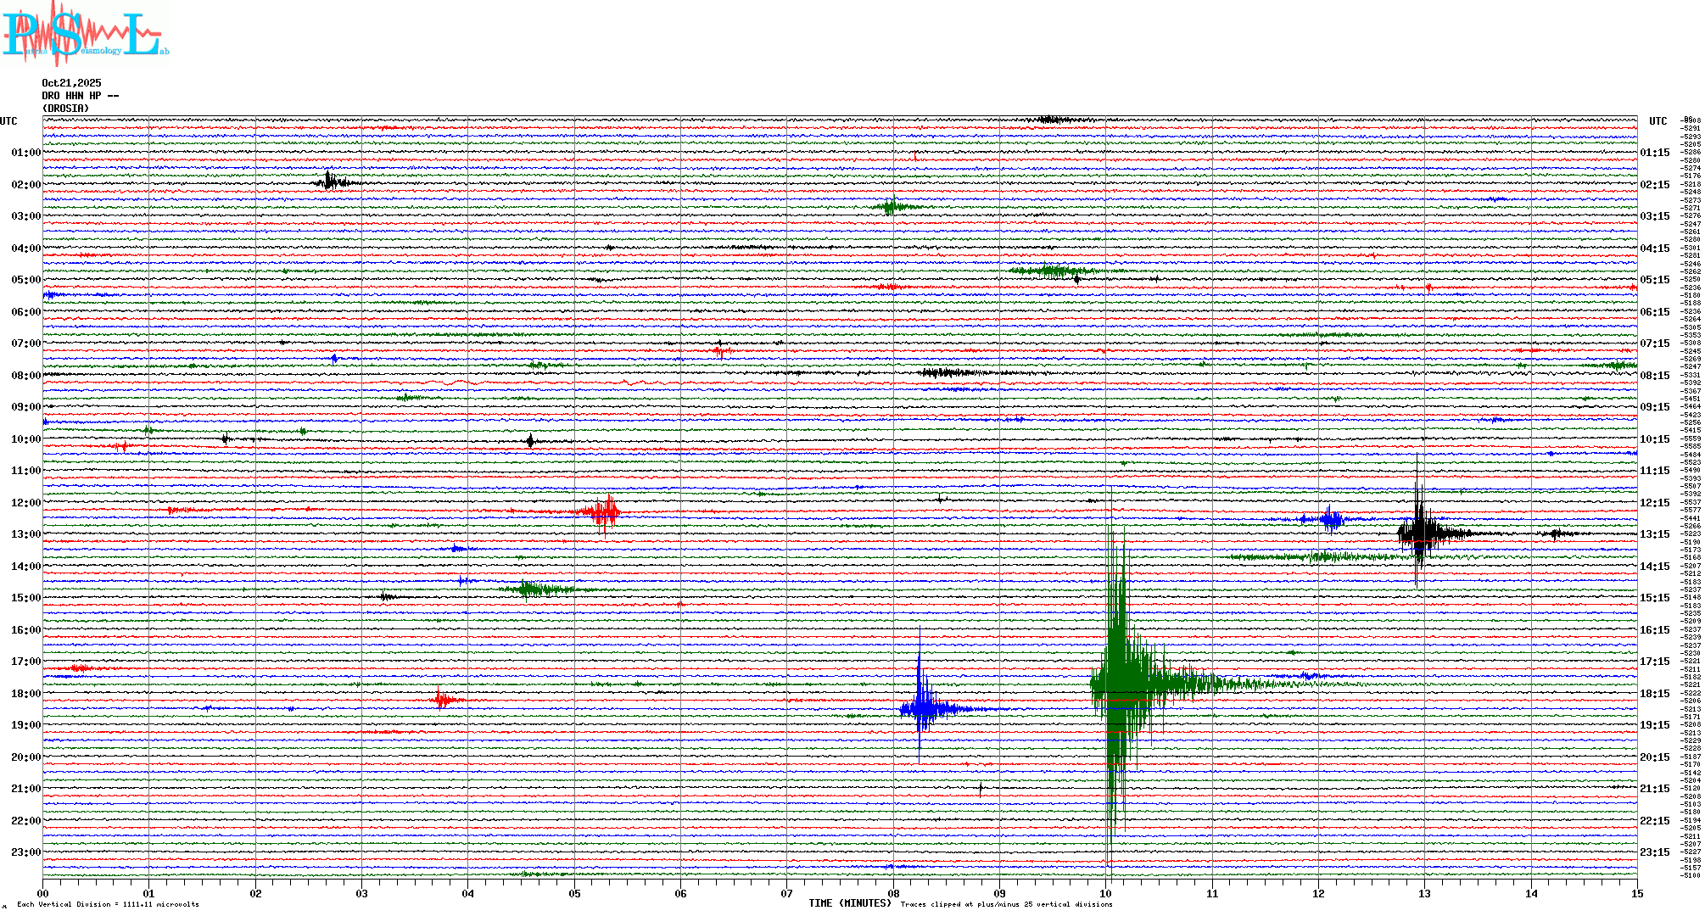
Task: Click minute marker 10 on bottom axis
Action: pos(1105,893)
